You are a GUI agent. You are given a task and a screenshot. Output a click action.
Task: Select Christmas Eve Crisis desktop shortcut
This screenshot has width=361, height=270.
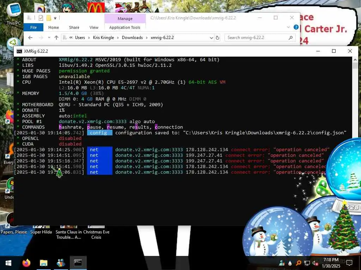coord(96,232)
